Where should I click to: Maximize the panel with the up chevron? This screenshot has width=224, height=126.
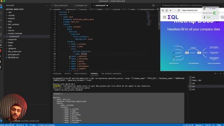(x=220, y=73)
